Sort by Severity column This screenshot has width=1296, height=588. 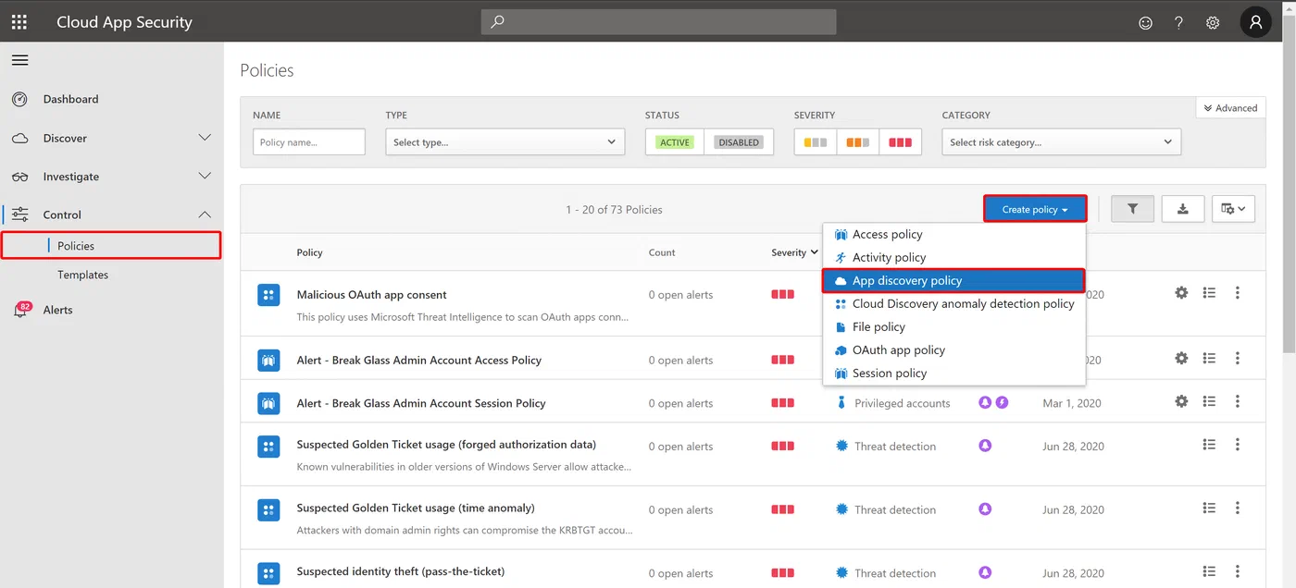(794, 252)
